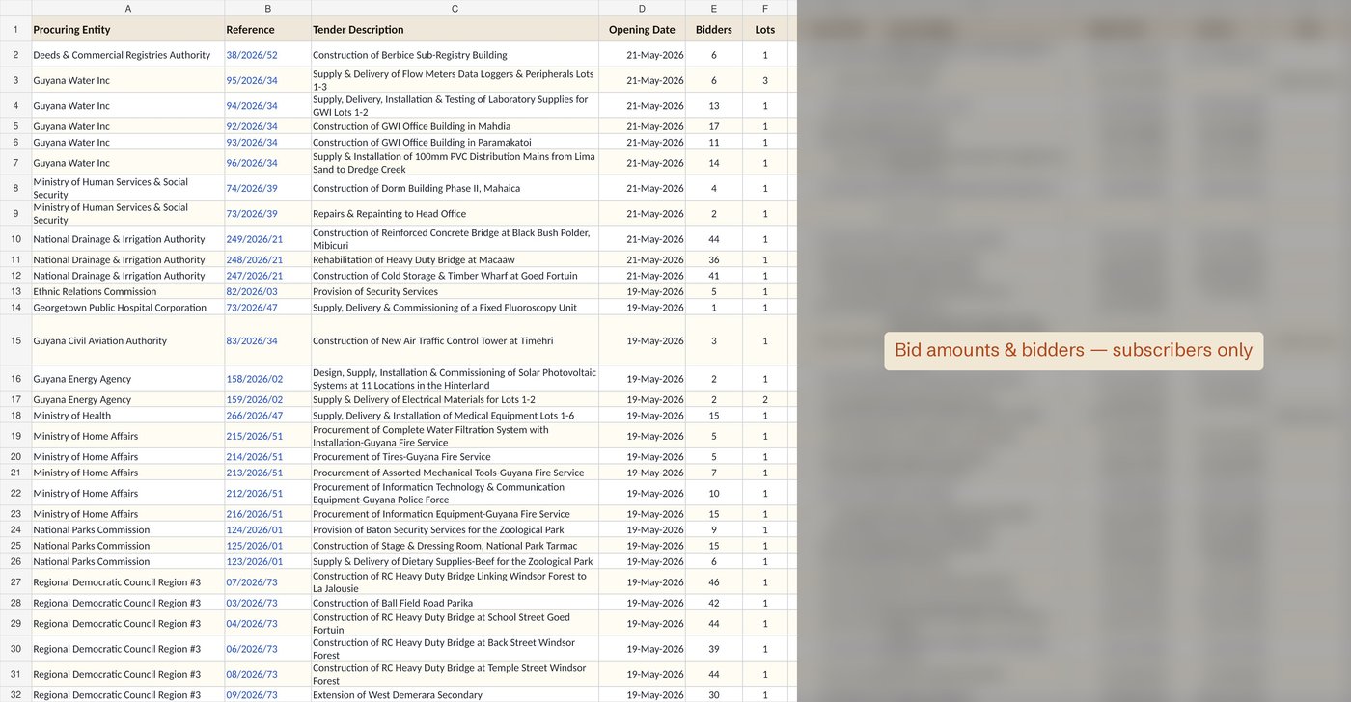The image size is (1351, 702).
Task: Open reference link 94/2026/34
Action: pos(251,106)
